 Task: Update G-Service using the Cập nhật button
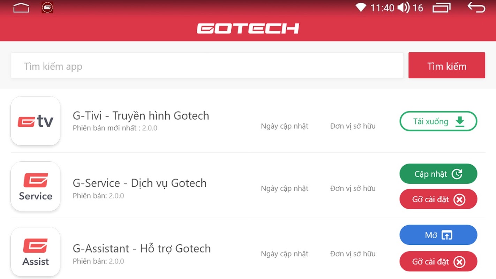438,174
